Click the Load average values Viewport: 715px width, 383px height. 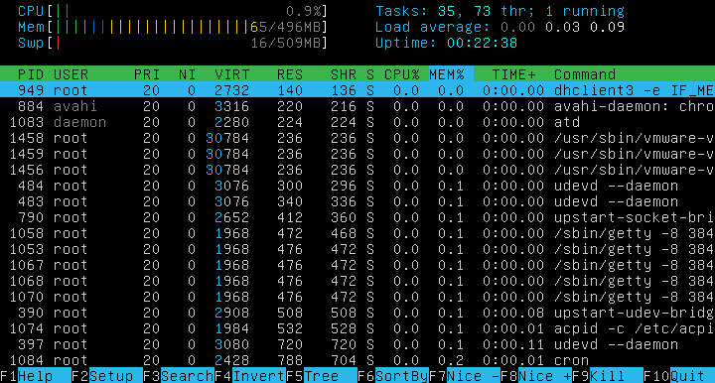[562, 27]
